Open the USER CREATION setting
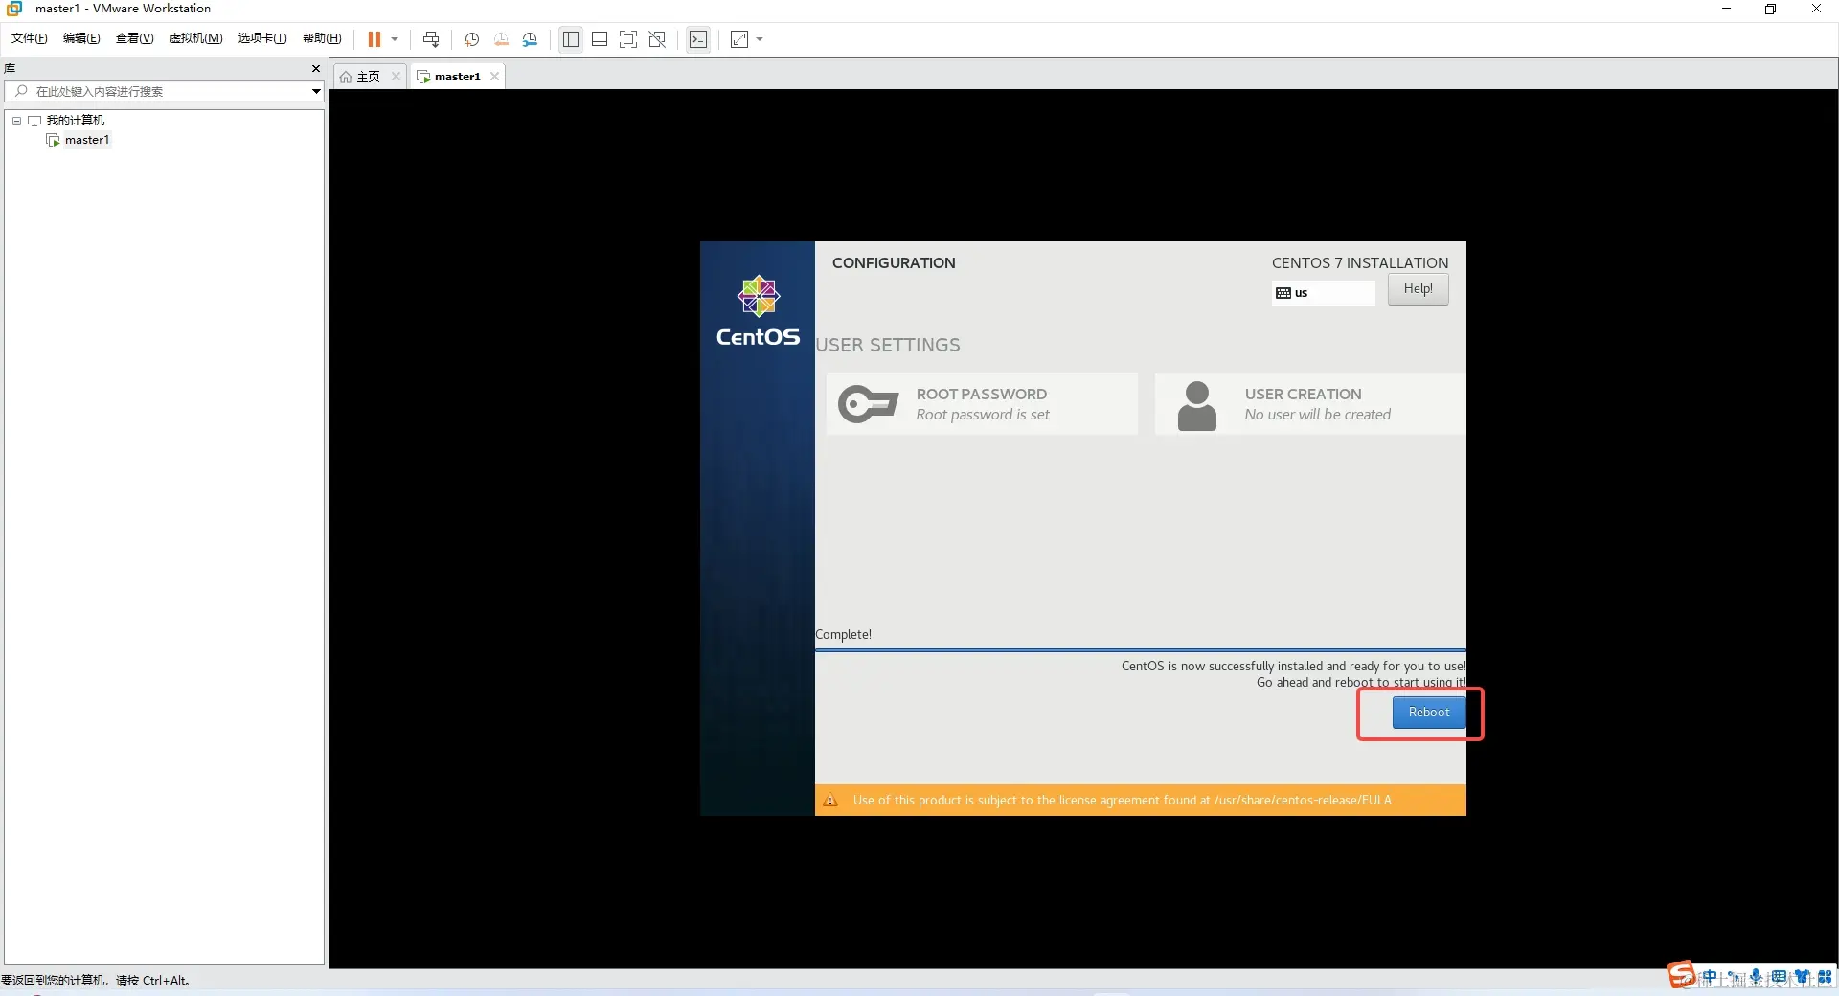This screenshot has width=1839, height=996. click(1309, 404)
